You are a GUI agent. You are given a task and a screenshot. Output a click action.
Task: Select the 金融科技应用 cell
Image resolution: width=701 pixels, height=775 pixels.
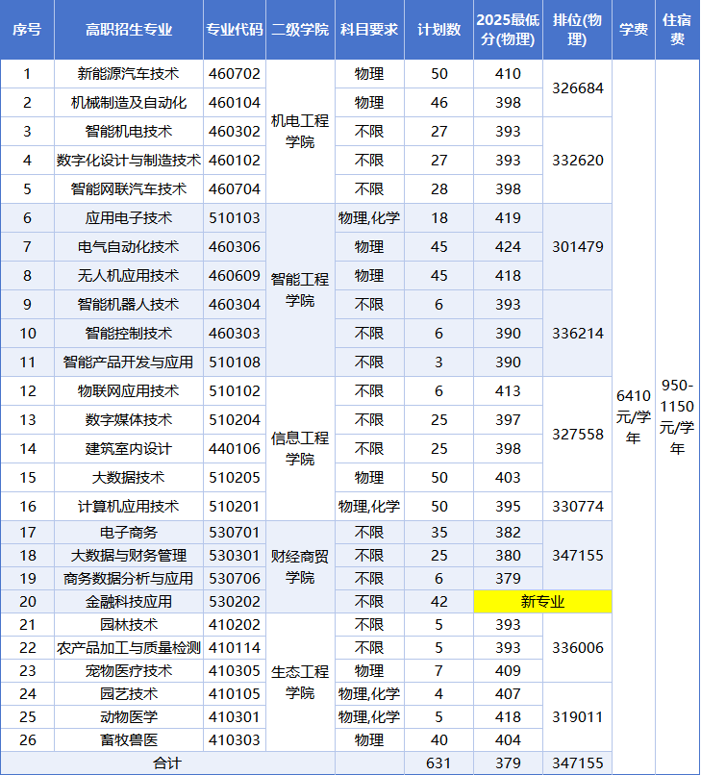[129, 602]
